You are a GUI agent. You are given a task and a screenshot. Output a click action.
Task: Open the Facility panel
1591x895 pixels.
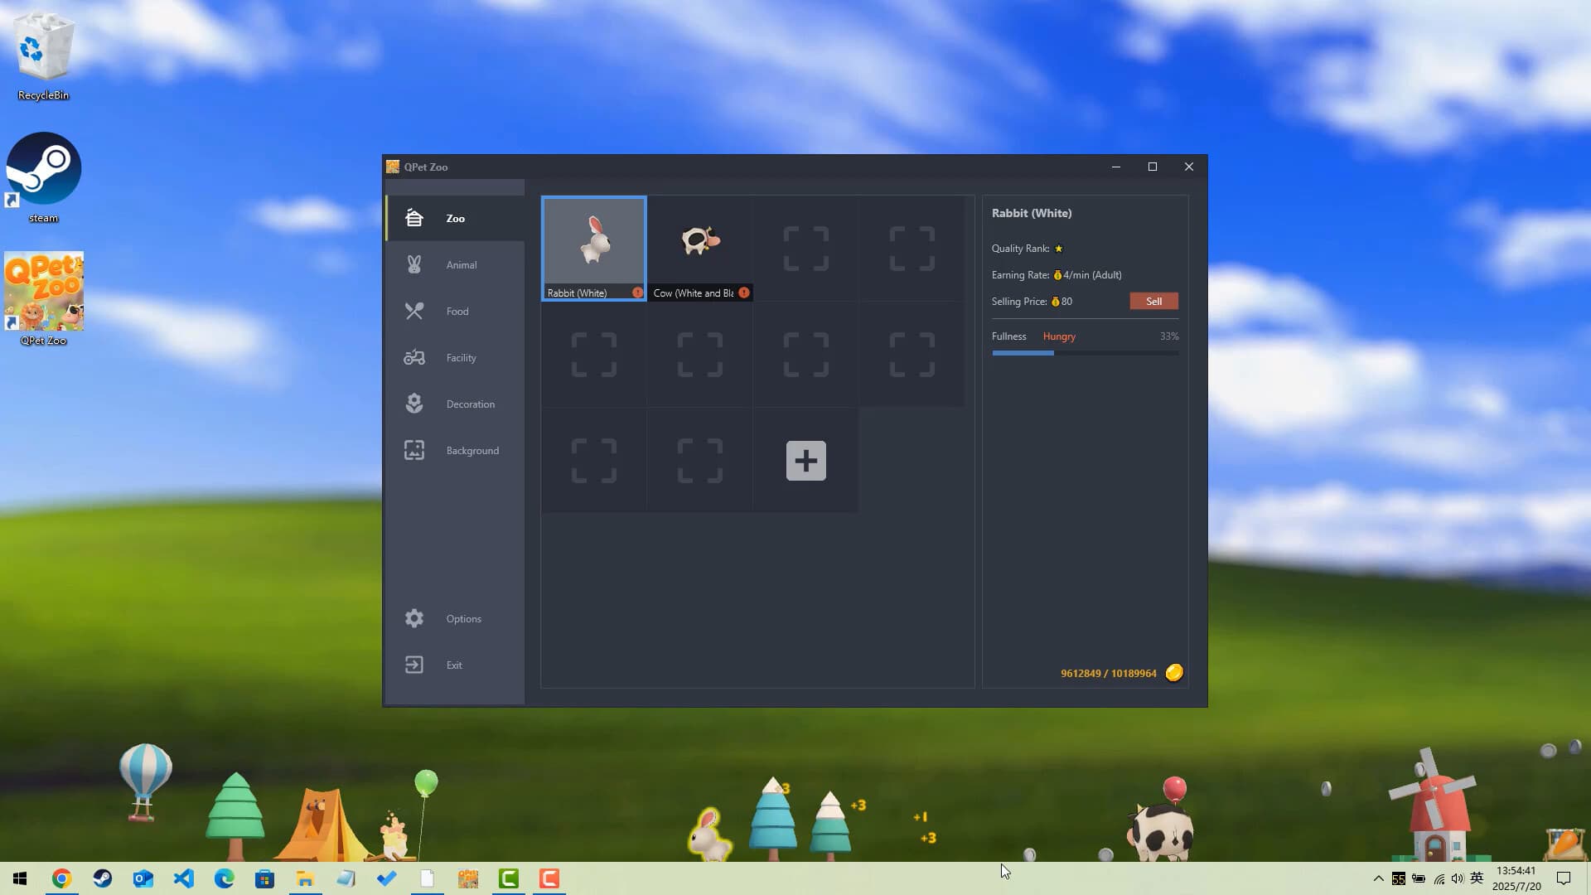461,357
